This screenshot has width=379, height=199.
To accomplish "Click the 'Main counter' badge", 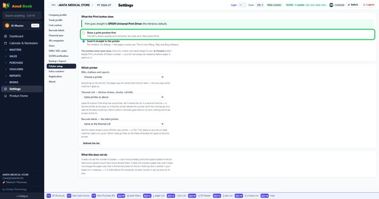I will (274, 5).
